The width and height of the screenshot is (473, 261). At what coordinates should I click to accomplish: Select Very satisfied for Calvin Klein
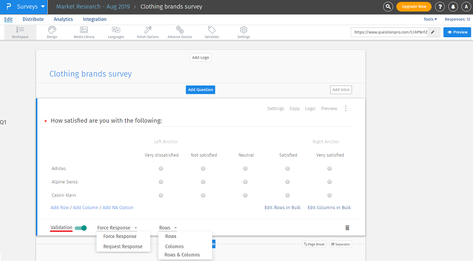tap(330, 195)
